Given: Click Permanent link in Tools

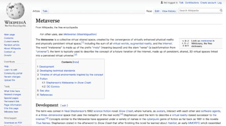Looking at the screenshot, I should point(11,102).
